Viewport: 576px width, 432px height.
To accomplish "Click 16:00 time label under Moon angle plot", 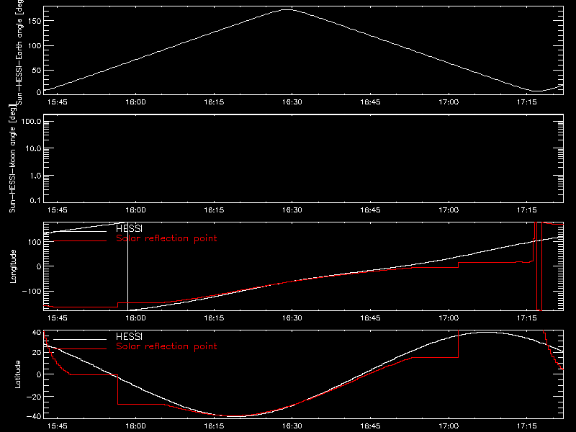I will (x=135, y=210).
